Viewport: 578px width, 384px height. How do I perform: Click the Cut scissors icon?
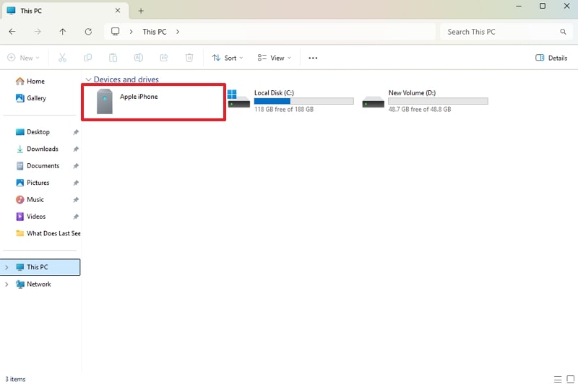pos(62,58)
